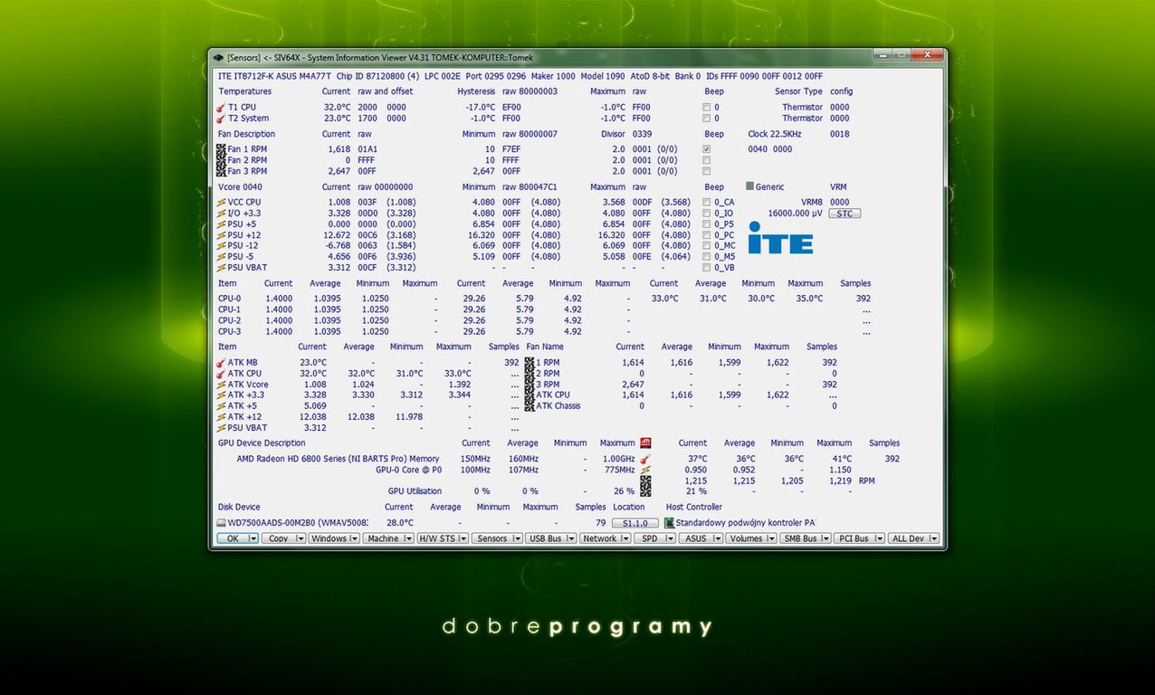Enable the Beep checkbox for T1 CPU
Image resolution: width=1155 pixels, height=695 pixels.
tap(707, 108)
